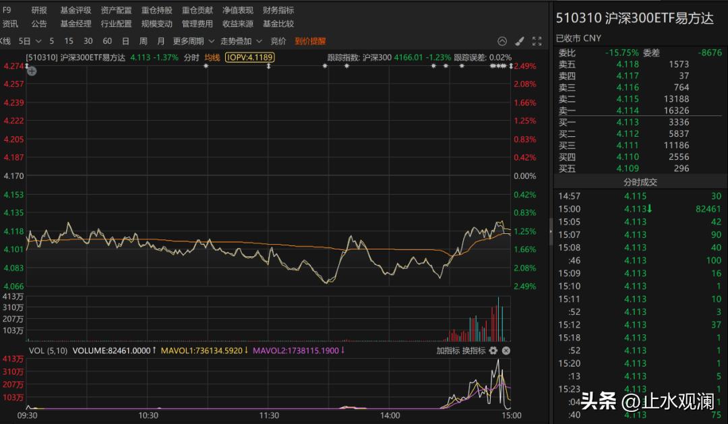The width and height of the screenshot is (728, 424).
Task: Open the 规模变动 size change tab
Action: pyautogui.click(x=156, y=24)
